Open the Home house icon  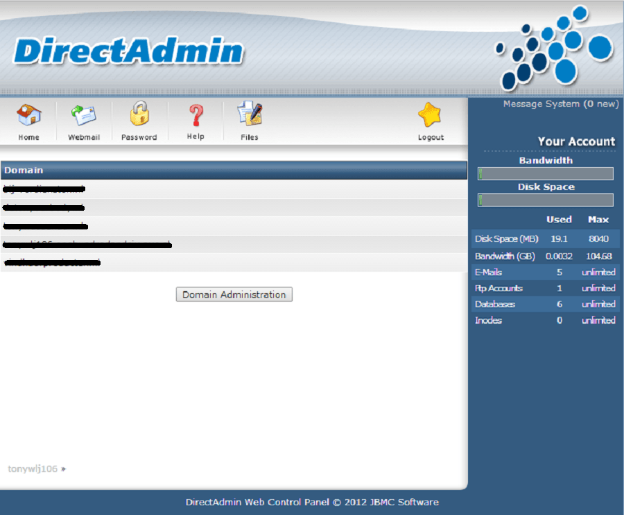click(x=28, y=115)
